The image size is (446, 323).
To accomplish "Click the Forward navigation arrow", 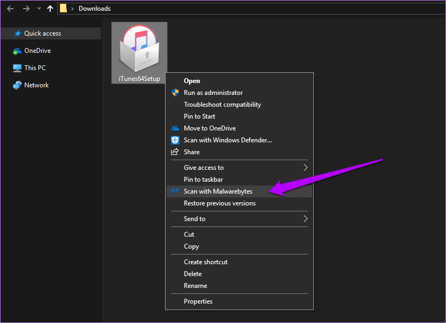I will click(x=26, y=9).
